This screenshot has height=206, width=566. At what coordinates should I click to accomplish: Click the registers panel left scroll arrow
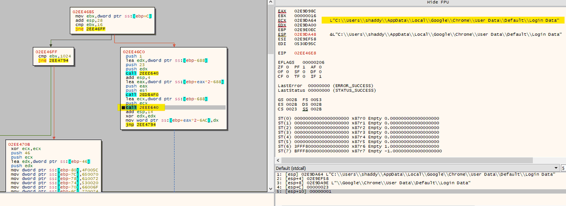(277, 160)
